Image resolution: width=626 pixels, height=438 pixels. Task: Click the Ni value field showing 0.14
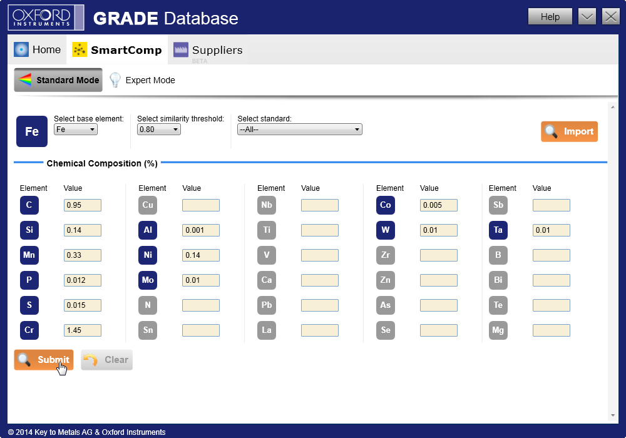point(201,255)
